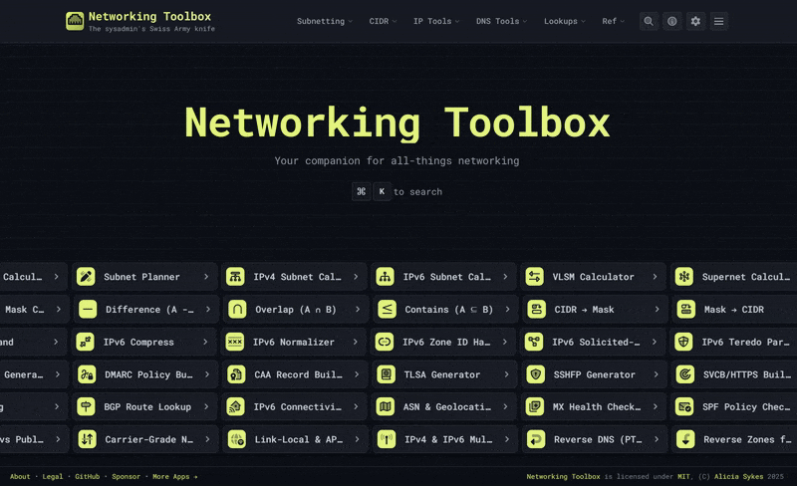Click the IPv4 Subnet Calculator icon

coord(235,277)
